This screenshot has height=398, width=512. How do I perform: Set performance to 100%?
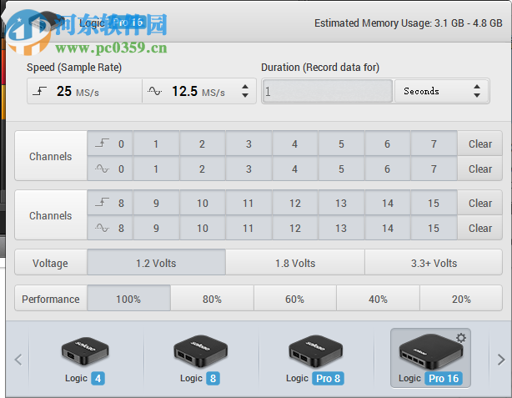(128, 299)
